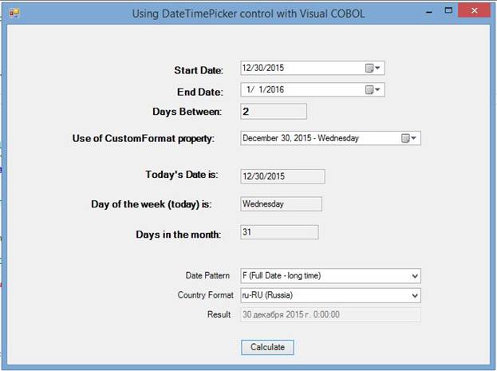
Task: Click the Result output field
Action: click(x=329, y=314)
